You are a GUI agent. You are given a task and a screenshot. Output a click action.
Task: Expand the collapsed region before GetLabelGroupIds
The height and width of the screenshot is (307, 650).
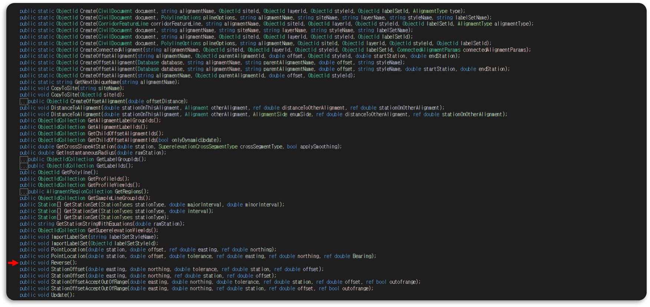pyautogui.click(x=24, y=159)
